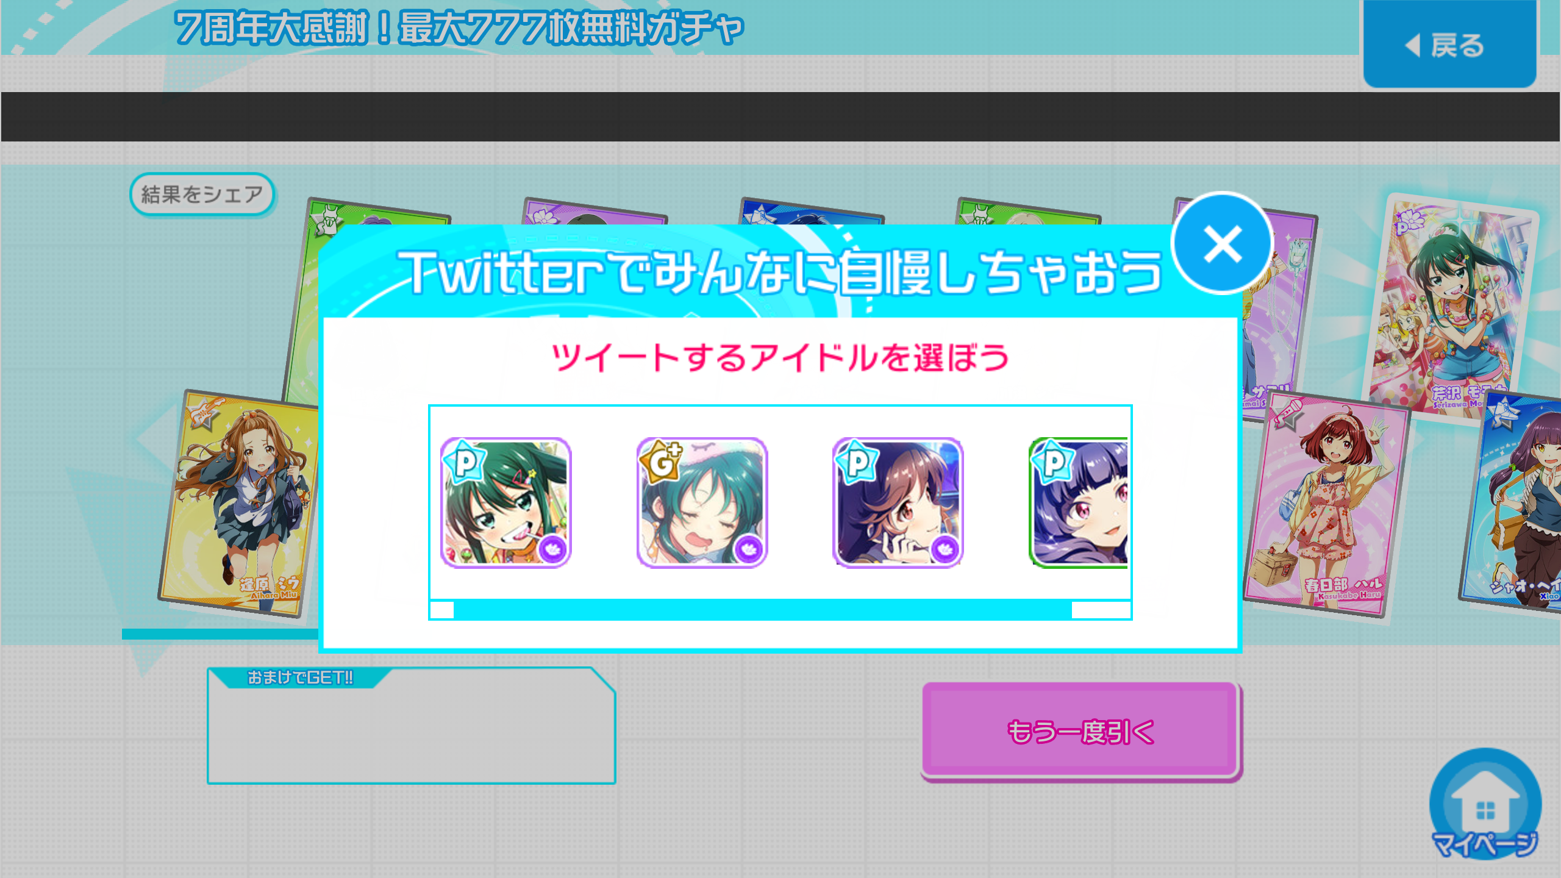Viewport: 1561px width, 878px height.
Task: Select the green-haired lollipop idol icon
Action: click(x=505, y=502)
